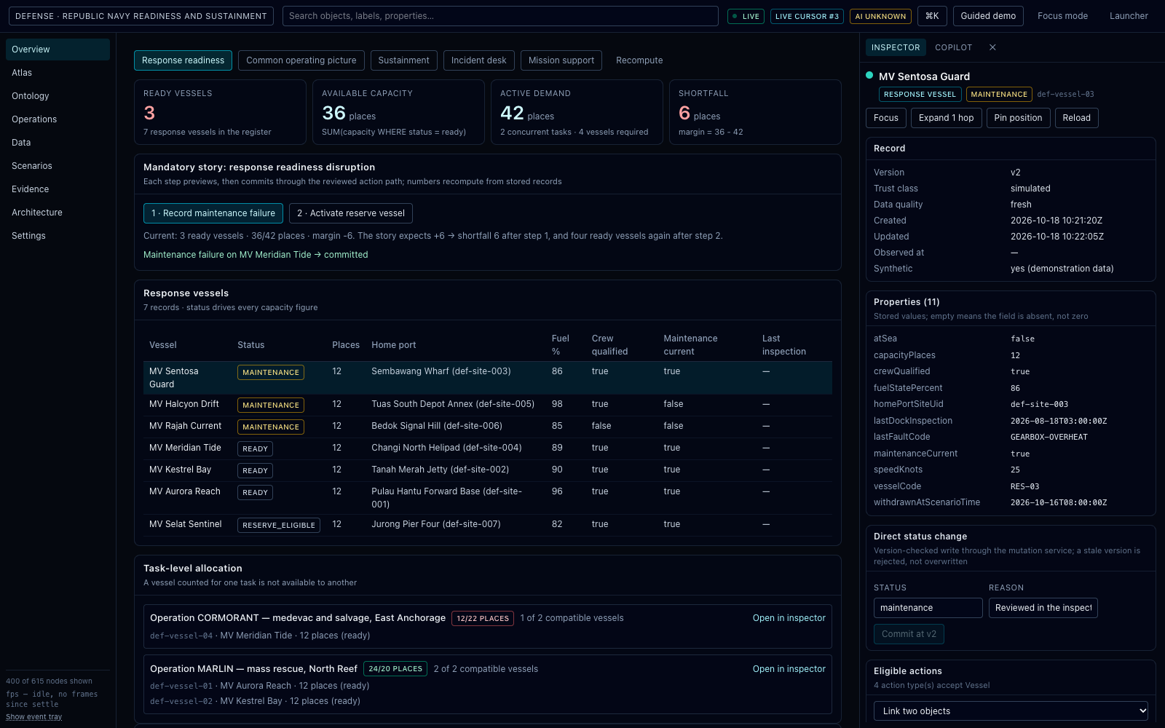
Task: Click the READY VESSELS metric card
Action: click(x=220, y=112)
